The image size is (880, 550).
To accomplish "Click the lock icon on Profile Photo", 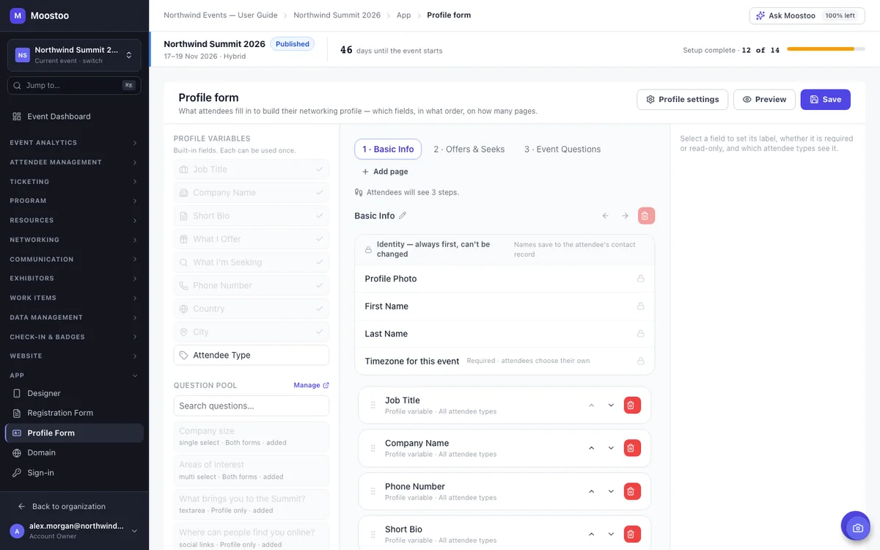I will (x=640, y=279).
